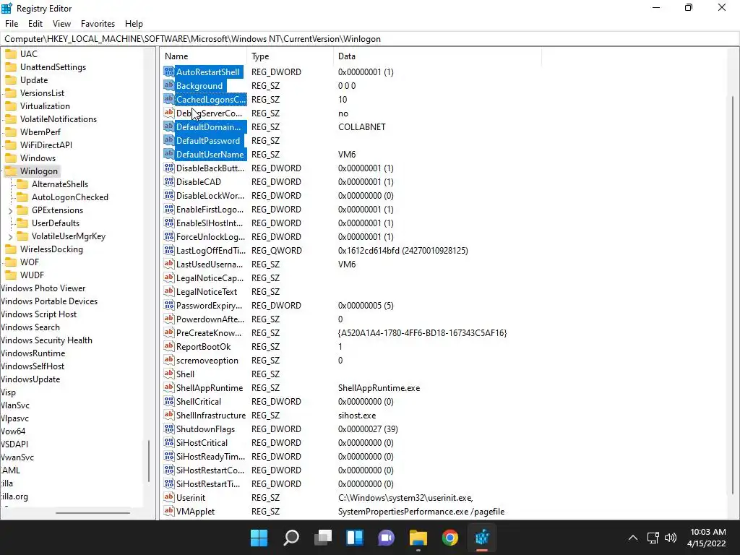Click the sihost.exe data cell
The height and width of the screenshot is (555, 740).
click(x=357, y=416)
